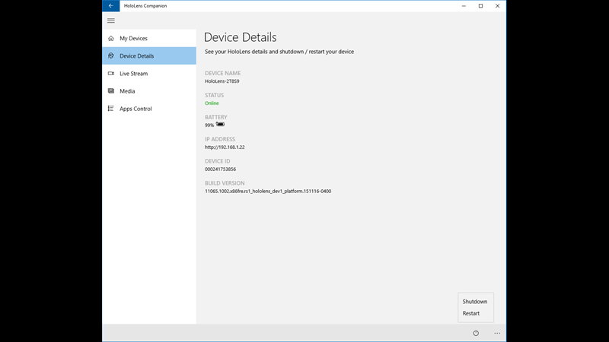Click the Device Details sidebar icon
The width and height of the screenshot is (609, 342).
point(111,55)
